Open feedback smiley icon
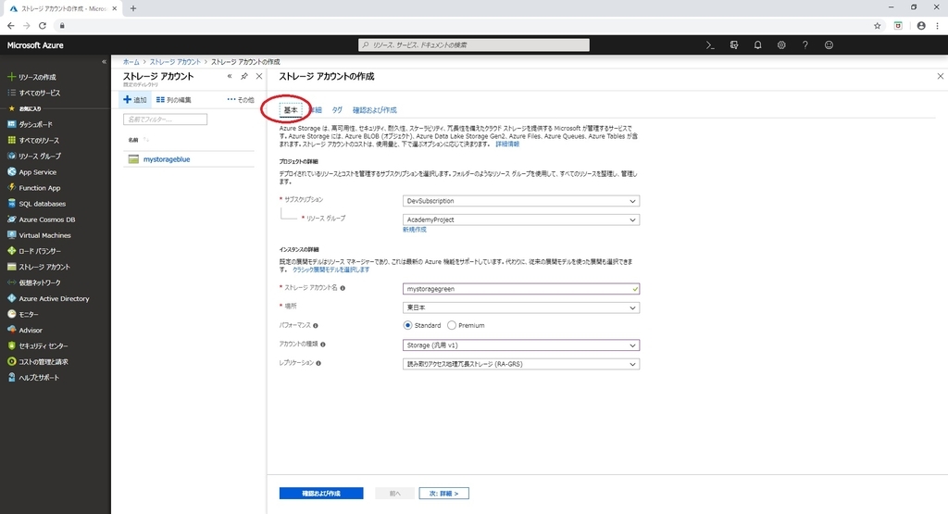The width and height of the screenshot is (948, 514). tap(829, 44)
